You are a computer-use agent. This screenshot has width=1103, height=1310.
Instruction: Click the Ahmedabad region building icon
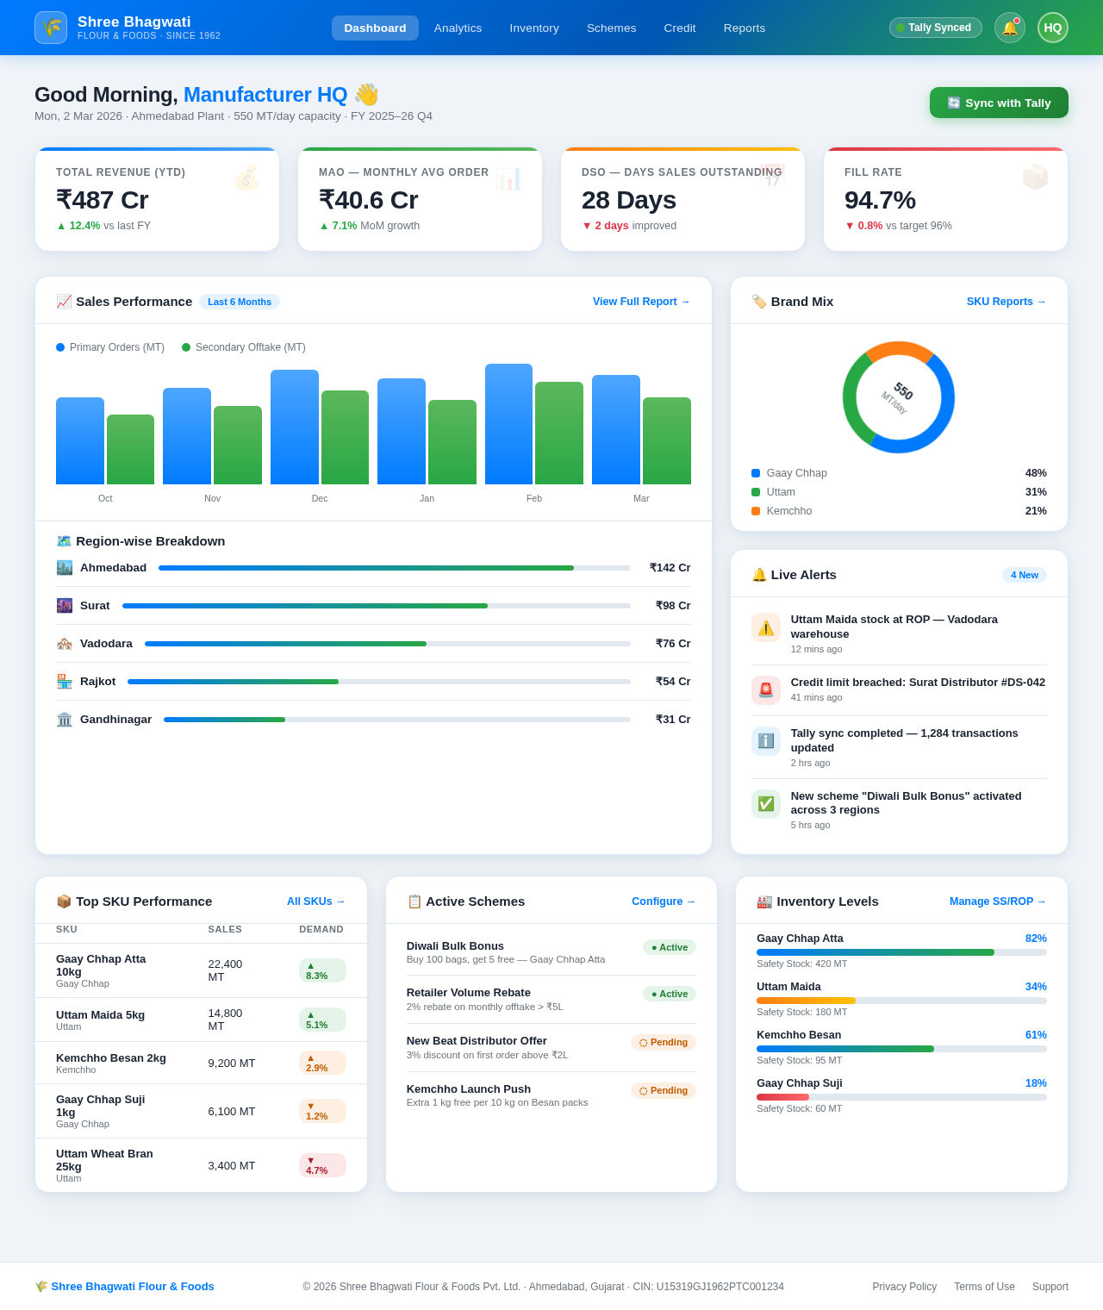tap(65, 568)
